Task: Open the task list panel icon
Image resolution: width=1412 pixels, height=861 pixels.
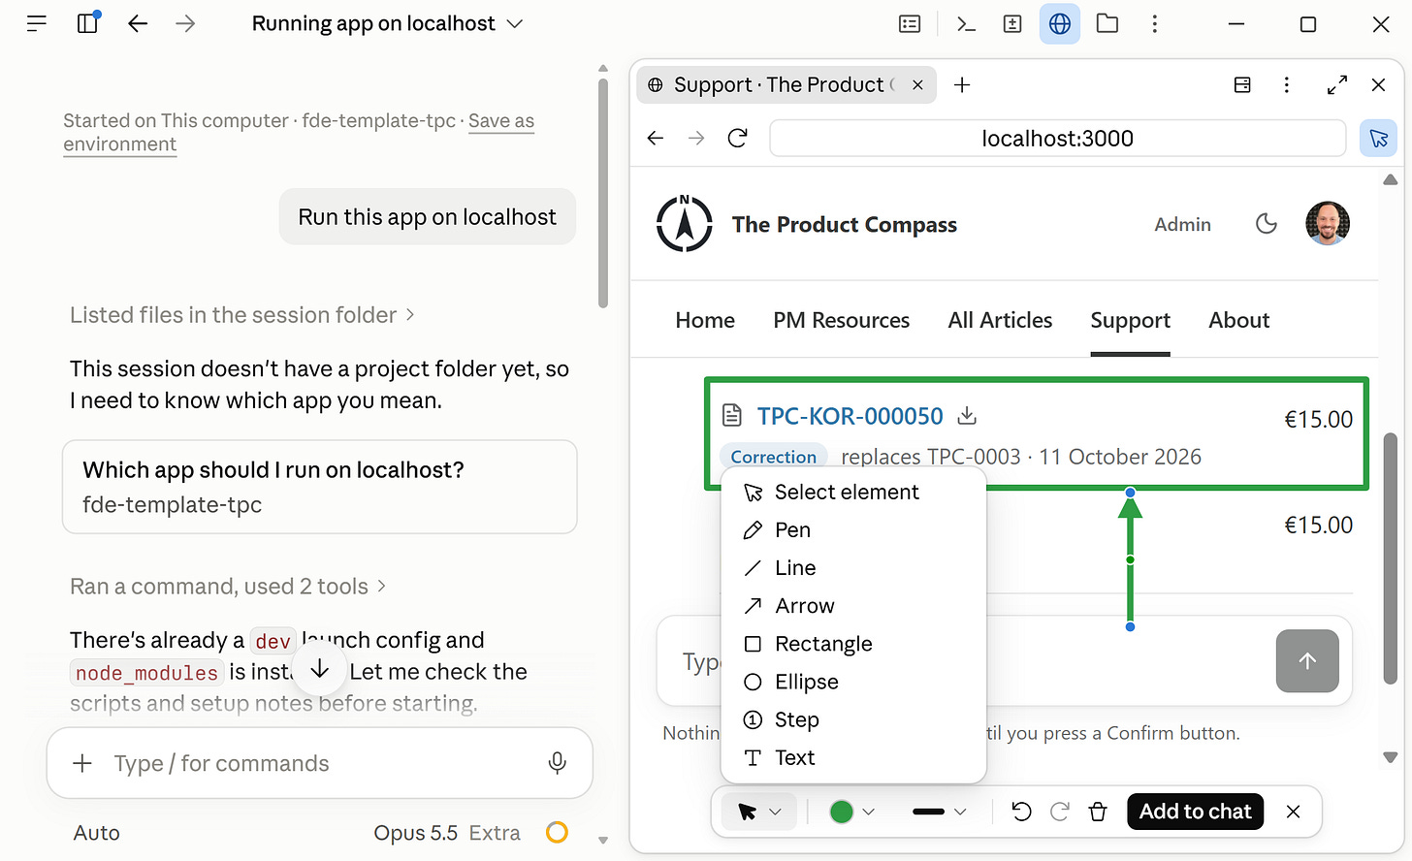Action: click(910, 24)
